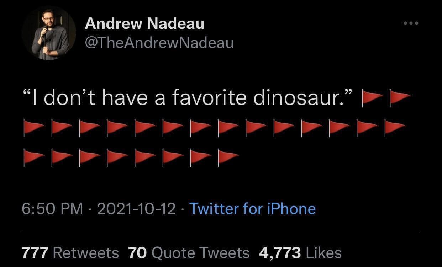Click the last red flag on the first text line
Screen dimensions: 442x267
[x=400, y=98]
